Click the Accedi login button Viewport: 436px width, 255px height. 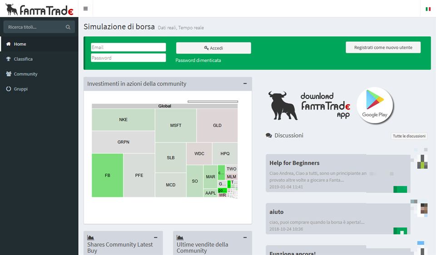tap(213, 48)
